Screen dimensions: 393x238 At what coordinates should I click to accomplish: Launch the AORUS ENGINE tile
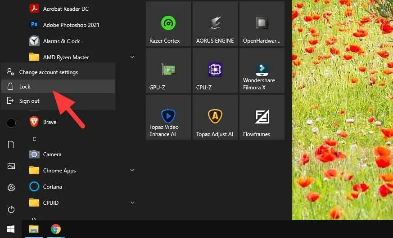(x=215, y=24)
